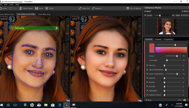The width and height of the screenshot is (189, 108).
Task: Click the Undo button in toolbar
Action: tap(3, 8)
